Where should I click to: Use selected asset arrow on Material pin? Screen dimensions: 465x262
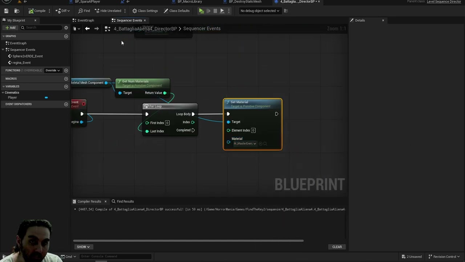point(260,144)
